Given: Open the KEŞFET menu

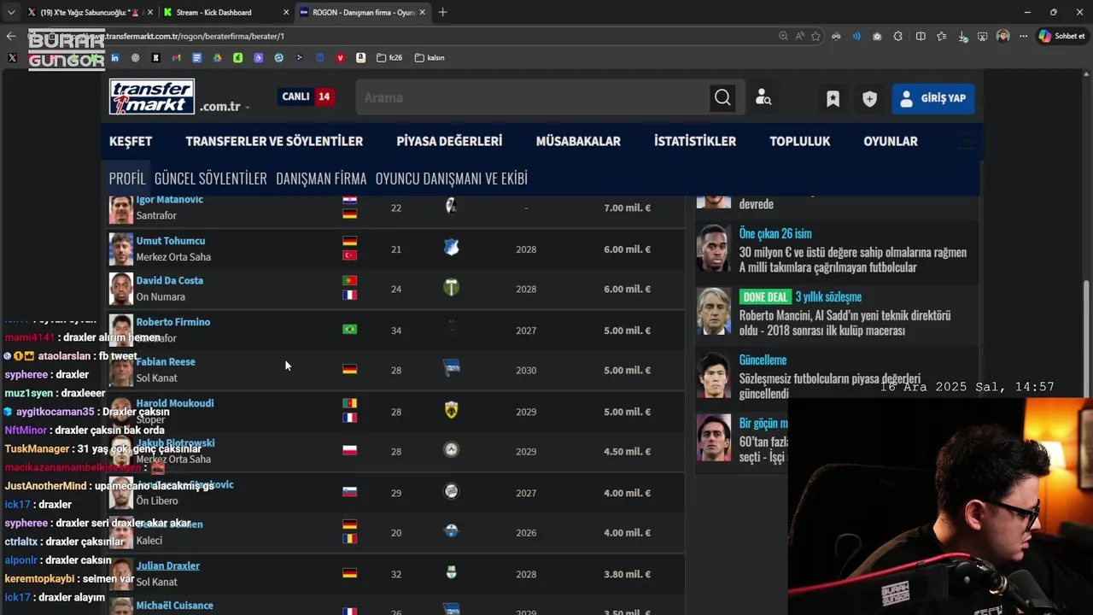Looking at the screenshot, I should click(x=131, y=141).
